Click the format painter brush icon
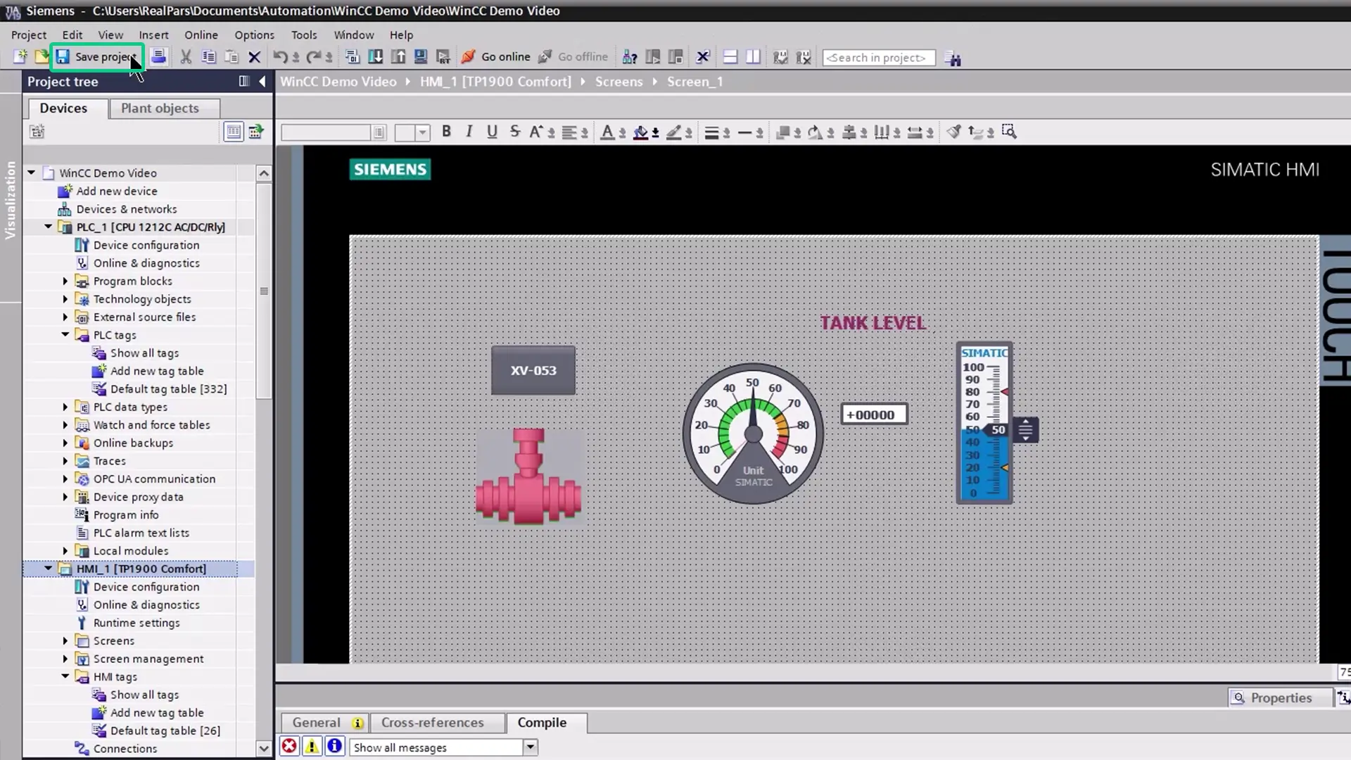 click(x=953, y=132)
